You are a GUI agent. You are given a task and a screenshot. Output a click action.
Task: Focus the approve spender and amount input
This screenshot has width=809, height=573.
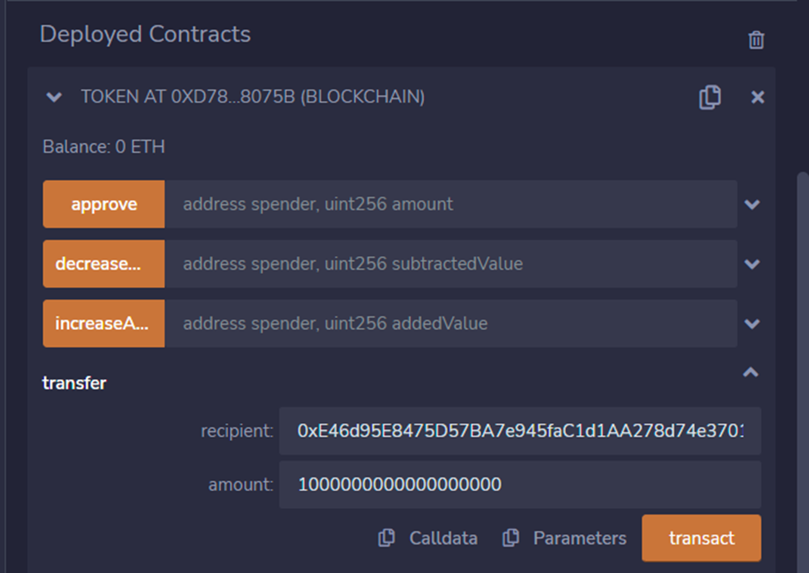coord(451,204)
